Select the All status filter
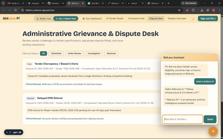 click(x=43, y=54)
